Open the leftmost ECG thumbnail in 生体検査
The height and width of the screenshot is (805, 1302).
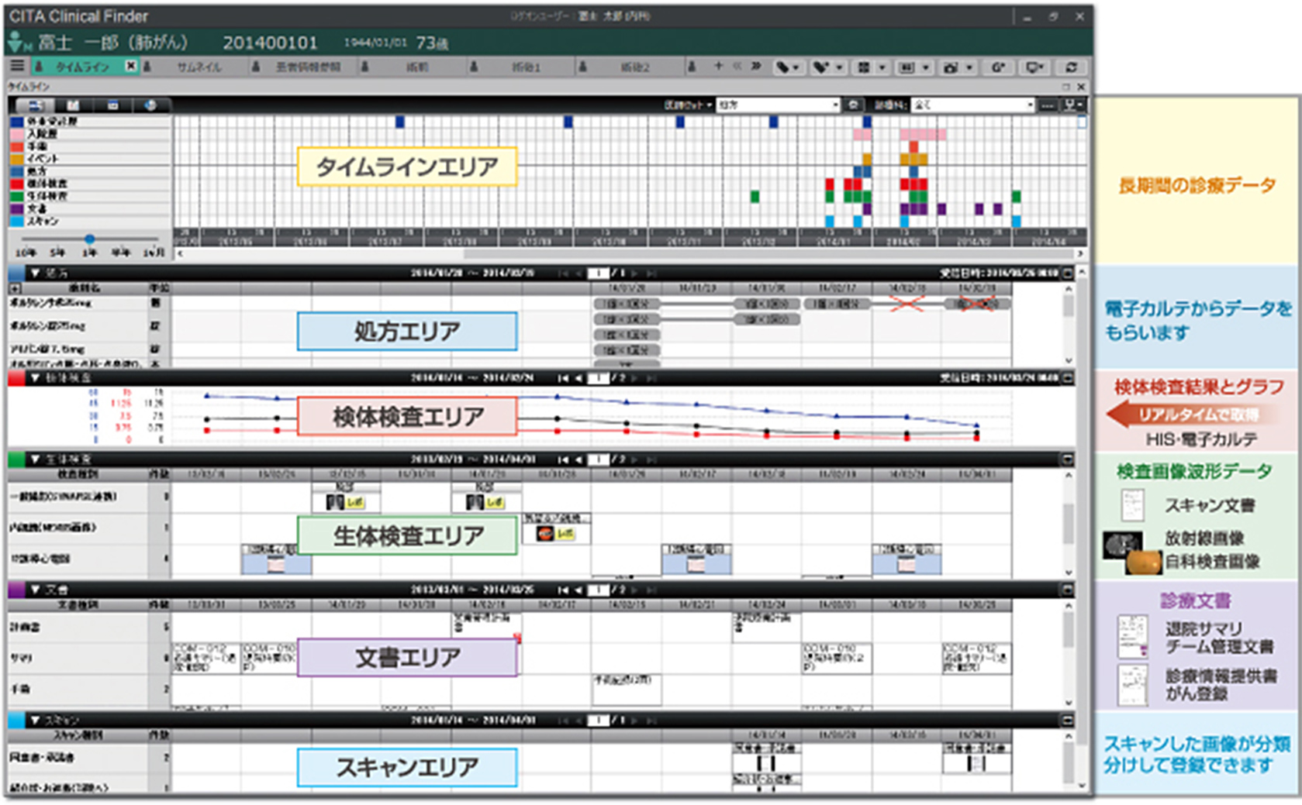coord(277,562)
